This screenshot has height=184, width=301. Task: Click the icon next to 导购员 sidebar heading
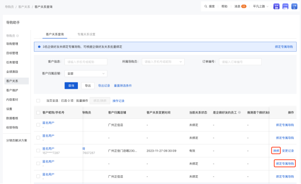[x=17, y=36]
